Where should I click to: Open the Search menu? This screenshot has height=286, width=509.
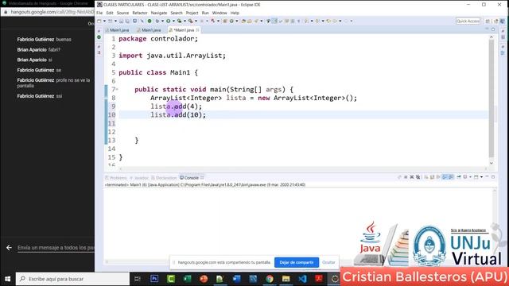click(x=177, y=13)
